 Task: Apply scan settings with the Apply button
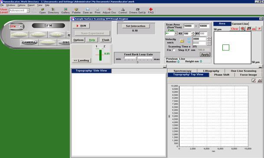(205, 54)
